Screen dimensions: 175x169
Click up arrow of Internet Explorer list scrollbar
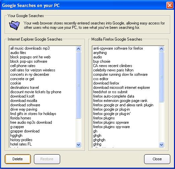click(79, 49)
